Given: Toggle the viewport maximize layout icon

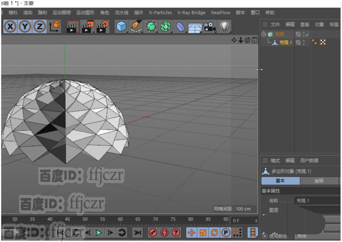Looking at the screenshot, I should tap(254, 40).
